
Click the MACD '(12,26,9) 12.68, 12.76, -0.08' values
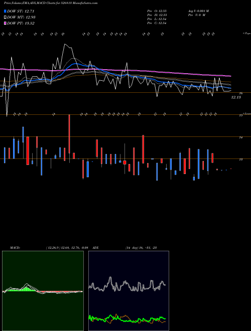pos(67,248)
